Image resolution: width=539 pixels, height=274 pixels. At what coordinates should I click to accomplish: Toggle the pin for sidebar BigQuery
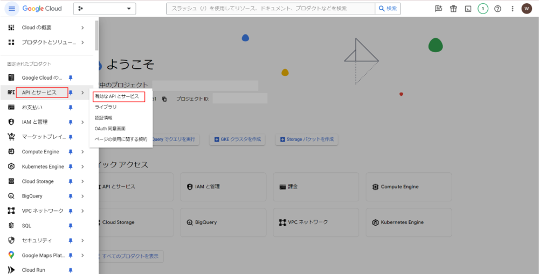coord(71,196)
